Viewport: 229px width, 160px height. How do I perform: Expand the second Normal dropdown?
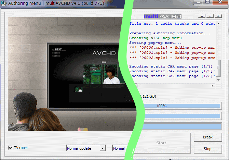(119, 148)
